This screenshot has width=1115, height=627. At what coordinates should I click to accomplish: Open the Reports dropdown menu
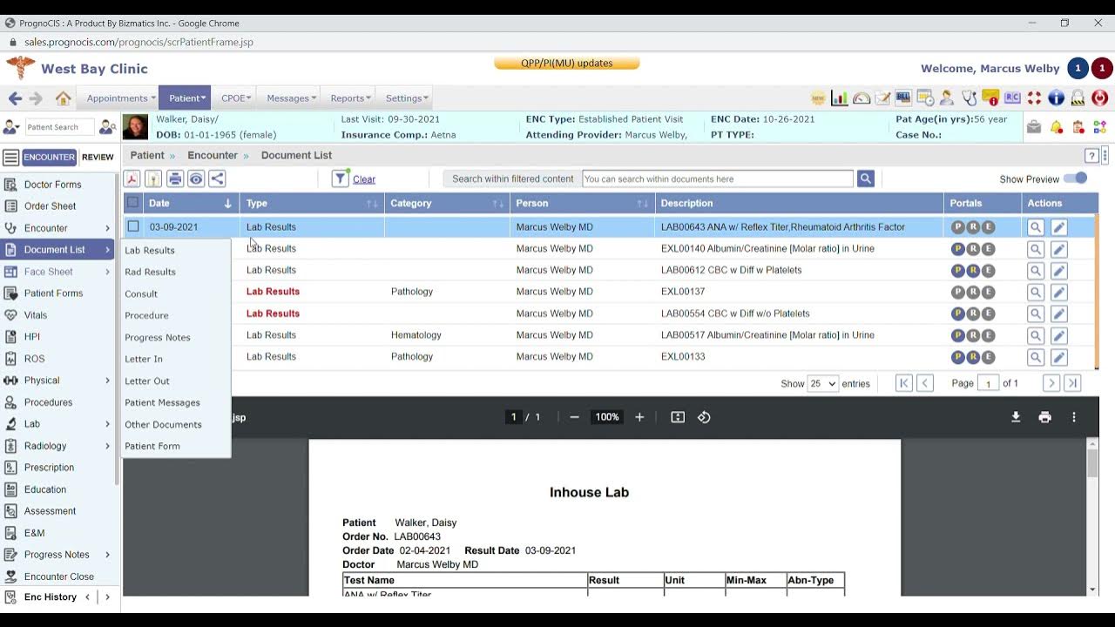click(x=350, y=98)
